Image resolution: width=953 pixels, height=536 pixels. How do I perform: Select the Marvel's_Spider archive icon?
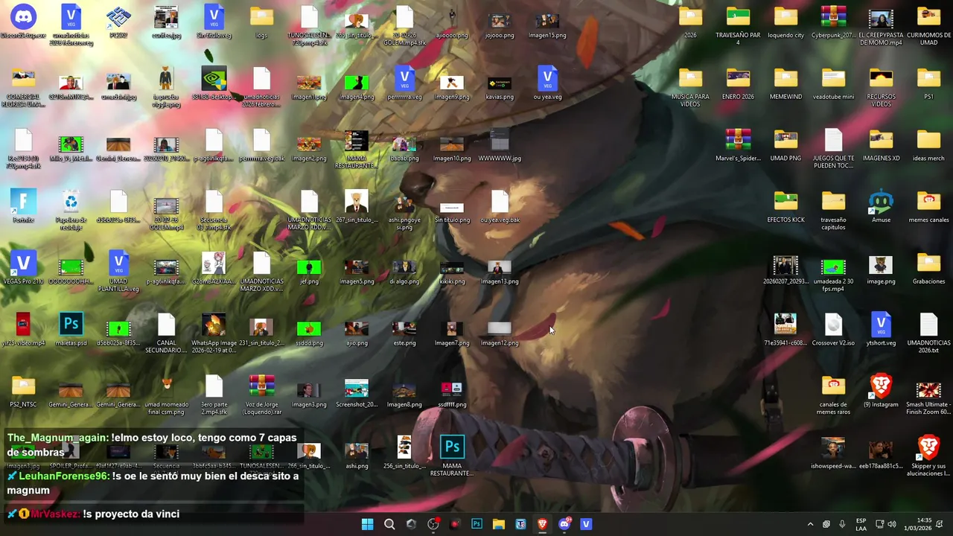coord(738,141)
